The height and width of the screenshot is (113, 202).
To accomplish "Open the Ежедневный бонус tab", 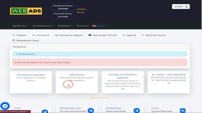I will tap(26, 40).
